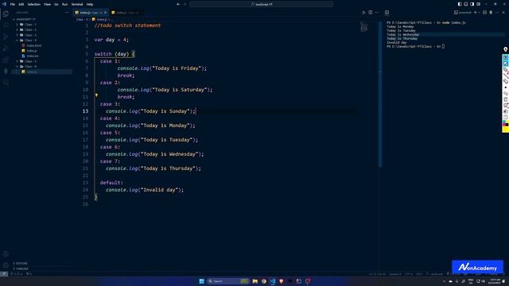Collapse the Class - 4 folder
This screenshot has width=509, height=286.
30,41
